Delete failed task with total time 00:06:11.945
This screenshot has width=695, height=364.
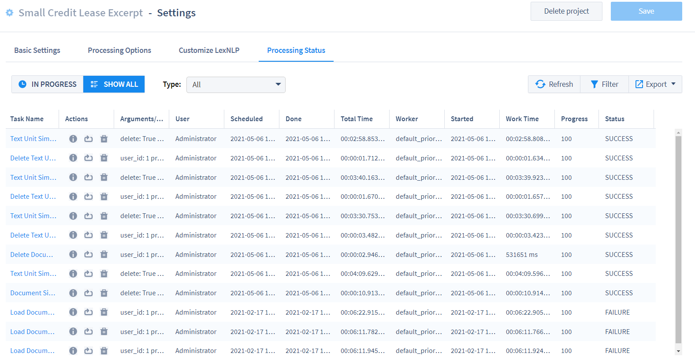104,351
